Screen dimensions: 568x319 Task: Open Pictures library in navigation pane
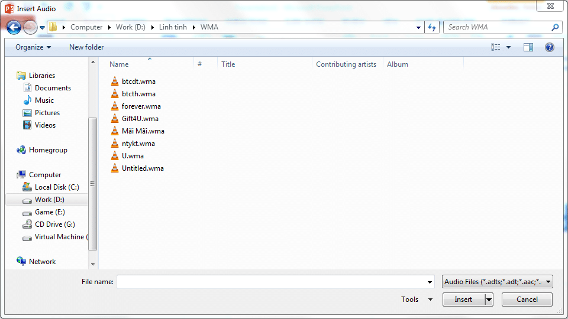[x=47, y=112]
